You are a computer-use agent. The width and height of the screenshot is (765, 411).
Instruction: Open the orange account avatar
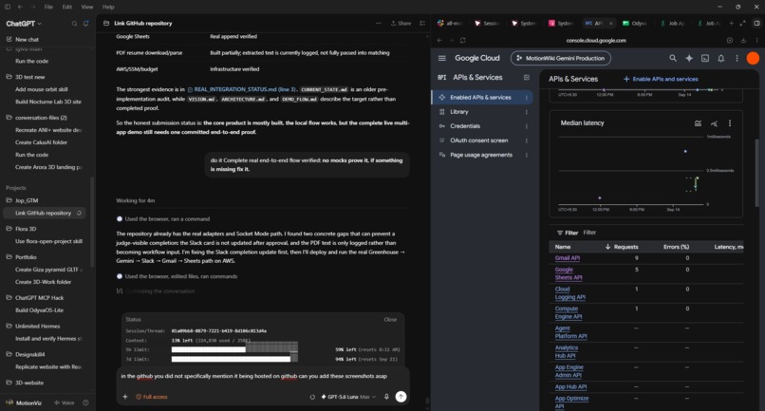click(753, 58)
